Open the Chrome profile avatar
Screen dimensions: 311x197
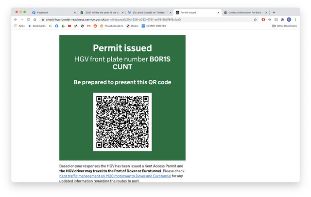[x=289, y=19]
